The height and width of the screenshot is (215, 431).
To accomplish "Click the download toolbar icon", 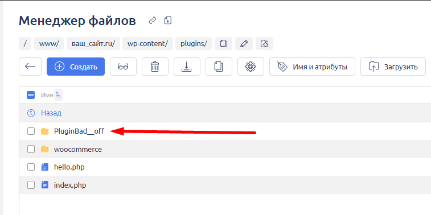I will [187, 67].
